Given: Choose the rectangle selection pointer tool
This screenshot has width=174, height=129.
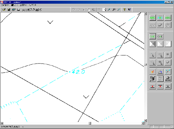Looking at the screenshot, I should 160,55.
